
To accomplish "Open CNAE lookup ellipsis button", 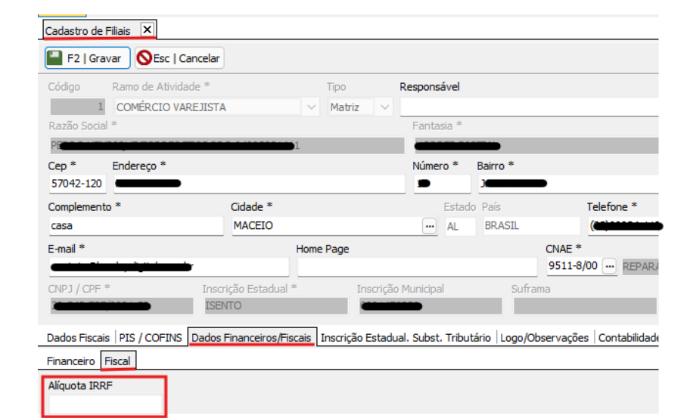I will click(610, 267).
